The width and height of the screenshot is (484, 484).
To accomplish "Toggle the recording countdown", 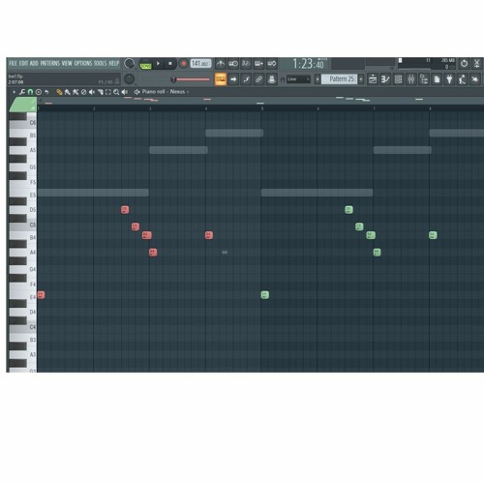I will click(x=246, y=64).
